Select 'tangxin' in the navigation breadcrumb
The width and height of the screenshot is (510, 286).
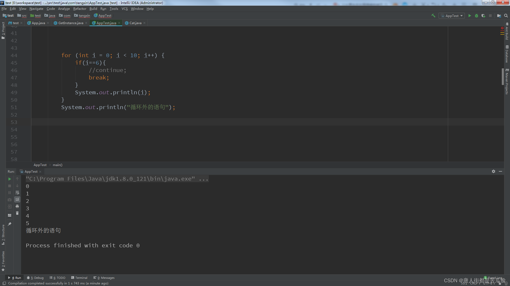click(x=82, y=16)
